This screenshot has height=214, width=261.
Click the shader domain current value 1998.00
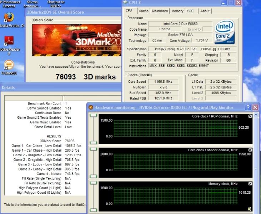pyautogui.click(x=245, y=154)
